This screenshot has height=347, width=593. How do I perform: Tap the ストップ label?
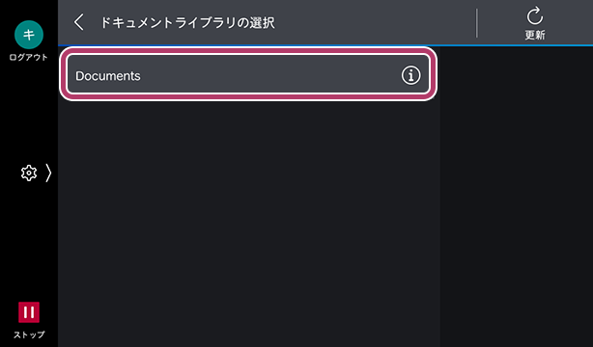tap(29, 334)
